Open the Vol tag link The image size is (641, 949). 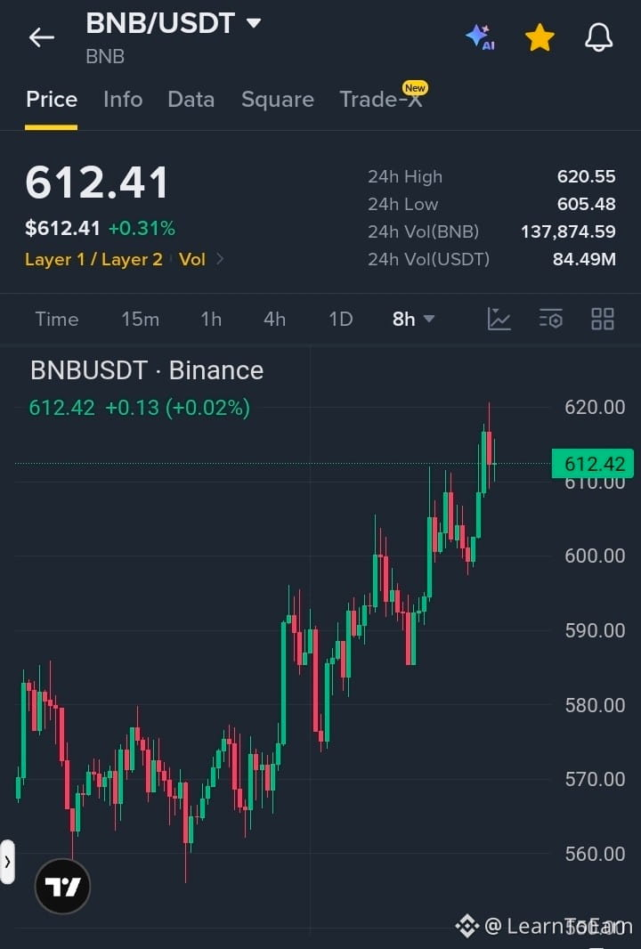192,260
